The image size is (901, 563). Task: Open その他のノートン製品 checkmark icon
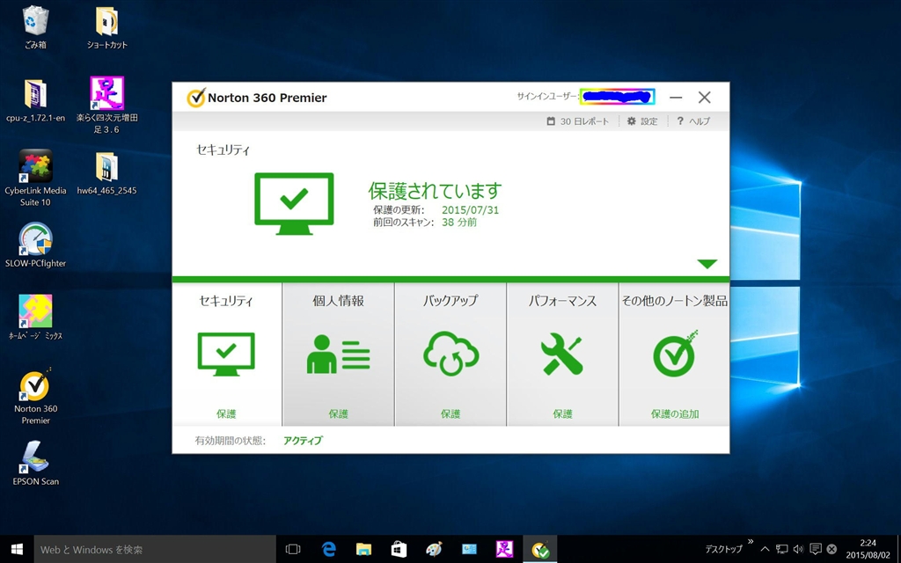click(x=676, y=354)
